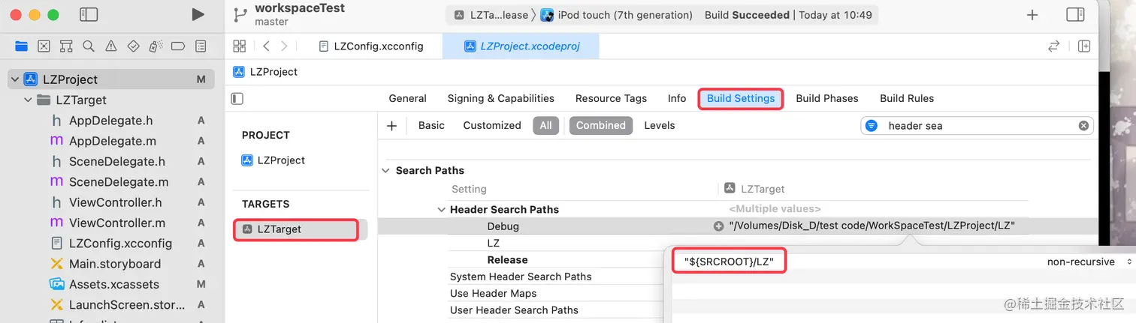Open the report navigator
This screenshot has height=323, width=1136.
click(x=201, y=46)
